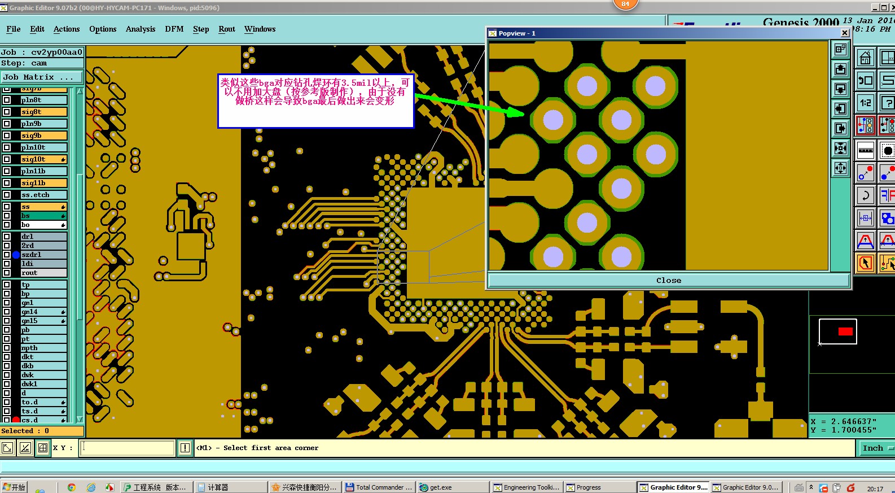The width and height of the screenshot is (895, 493).
Task: Click the relative coordinate angle icon
Action: tap(25, 448)
